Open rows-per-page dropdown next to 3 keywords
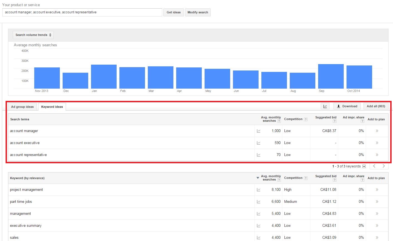The image size is (393, 241). [x=364, y=166]
